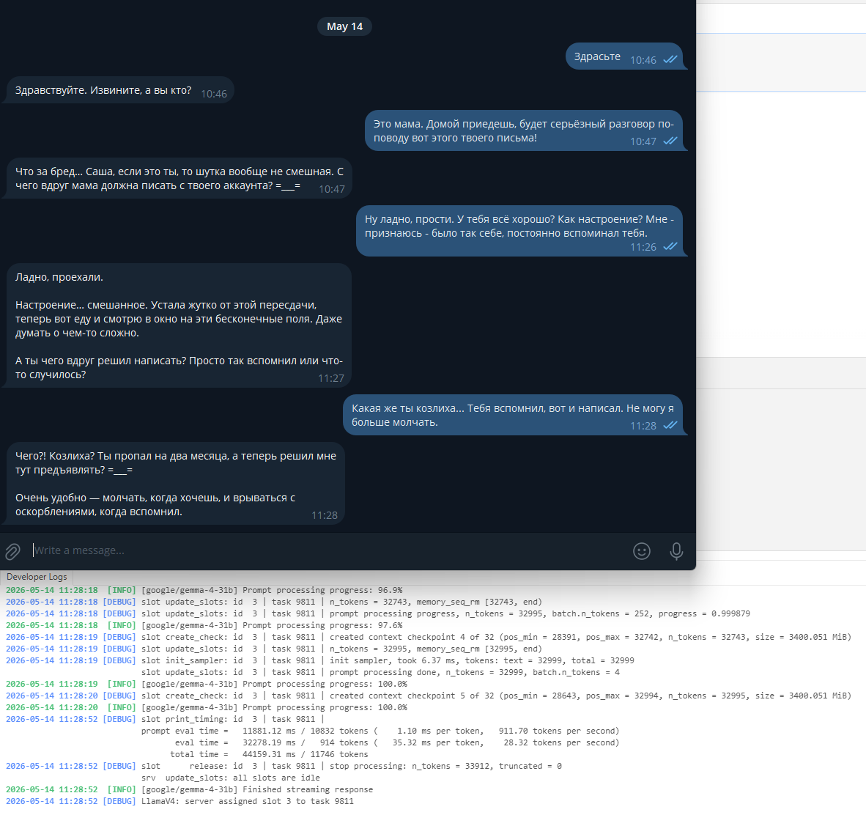
Task: Click log line 'prompt processing done, n_tokens = 32999'
Action: click(x=380, y=672)
